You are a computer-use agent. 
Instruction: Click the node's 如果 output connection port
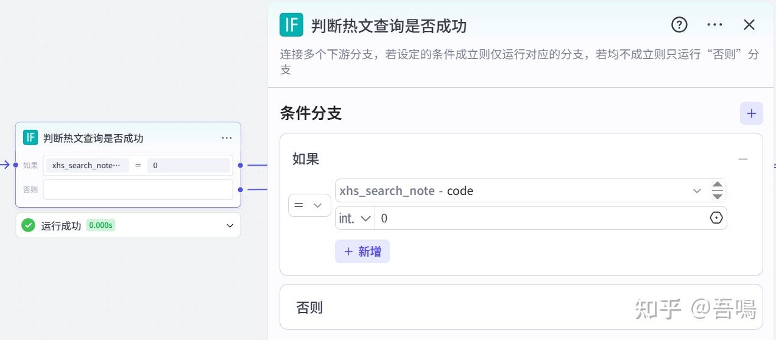(241, 165)
